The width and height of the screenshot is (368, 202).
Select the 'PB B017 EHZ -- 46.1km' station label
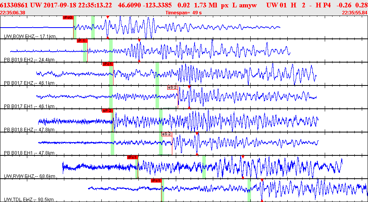[x=29, y=83]
